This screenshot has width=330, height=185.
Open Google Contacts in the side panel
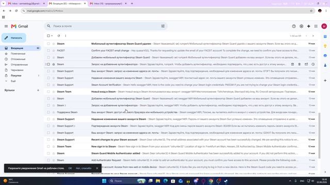(x=325, y=65)
